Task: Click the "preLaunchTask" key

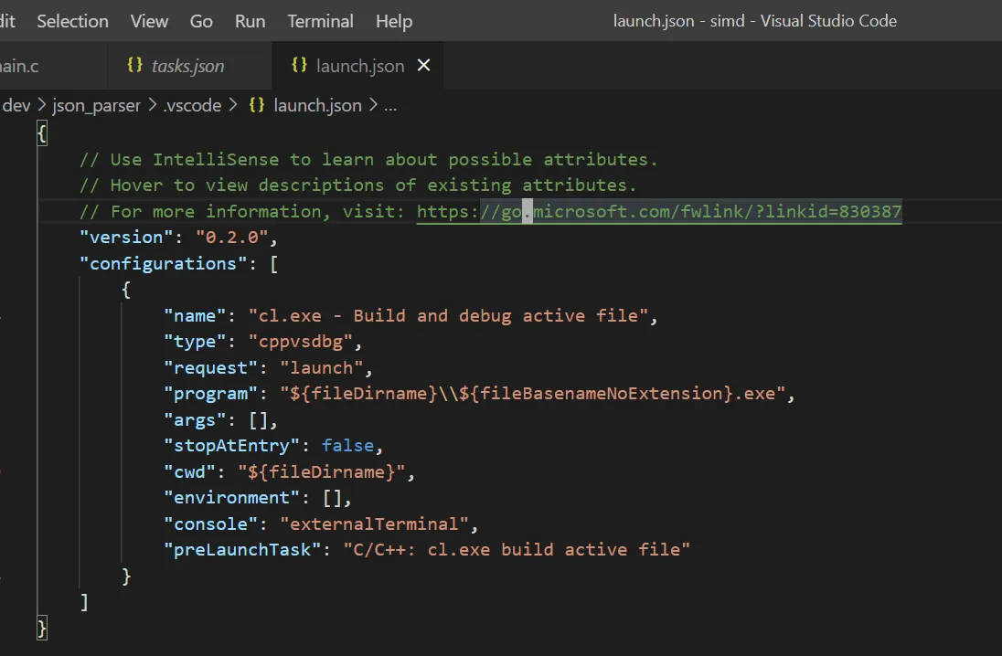Action: tap(242, 550)
